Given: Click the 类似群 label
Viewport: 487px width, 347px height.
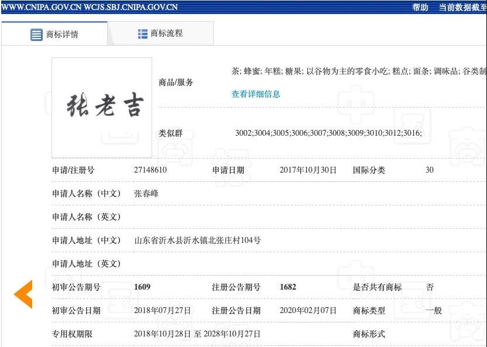Looking at the screenshot, I should (170, 133).
